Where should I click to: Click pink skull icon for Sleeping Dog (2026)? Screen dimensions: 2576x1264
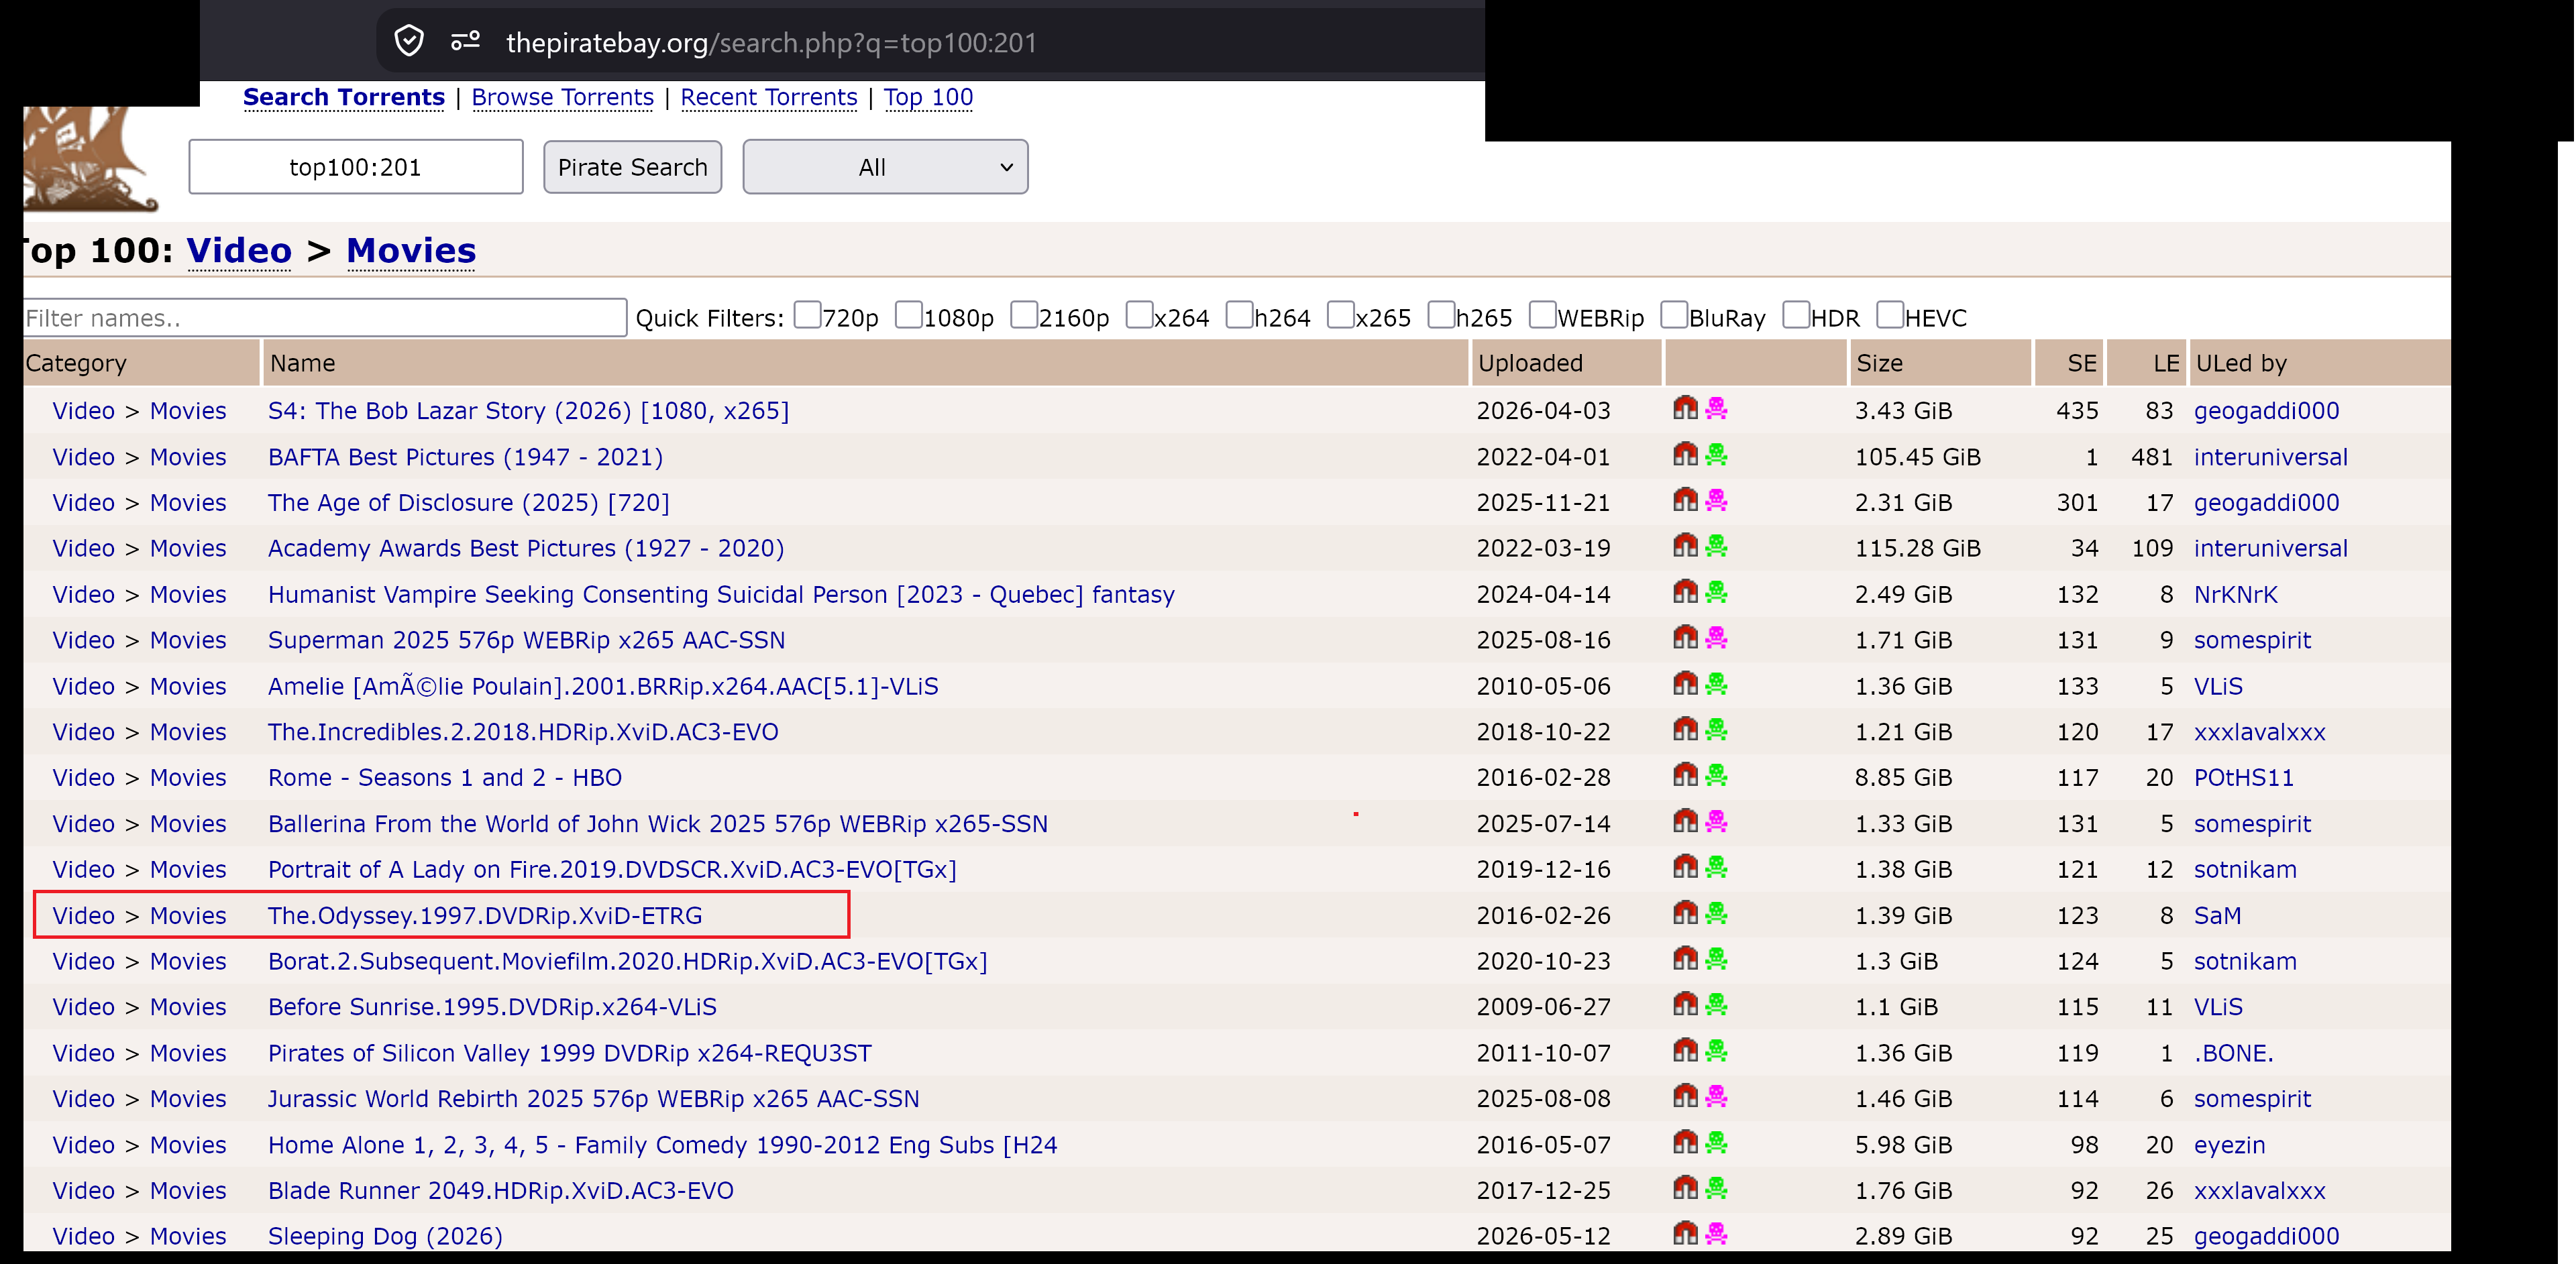[1717, 1234]
